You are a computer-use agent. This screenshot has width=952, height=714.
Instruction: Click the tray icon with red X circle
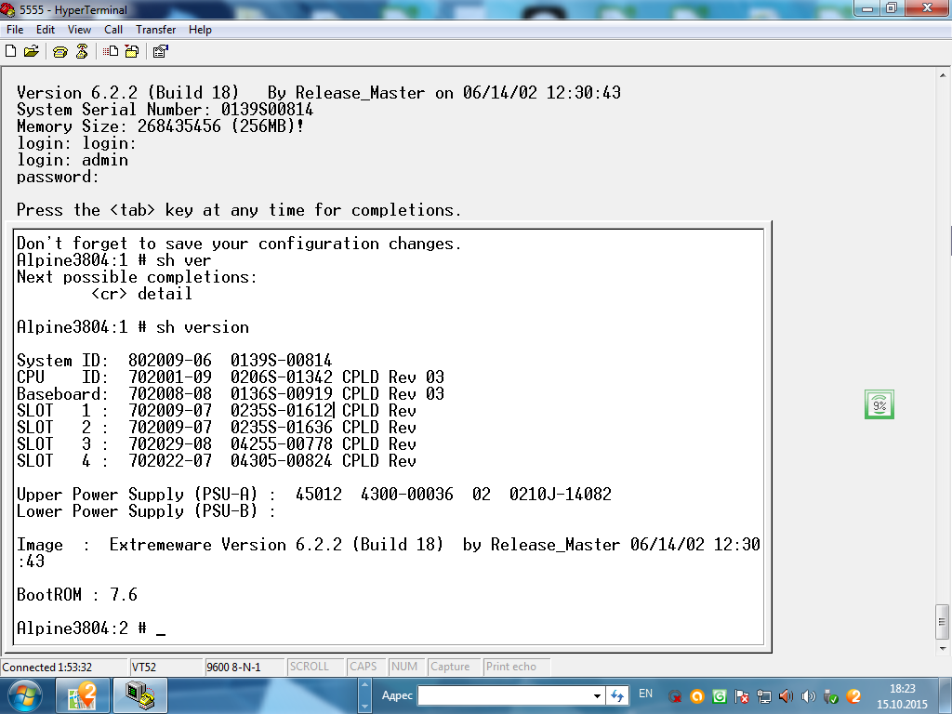click(x=675, y=696)
